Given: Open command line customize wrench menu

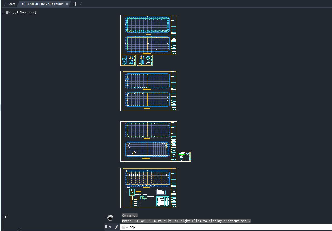Looking at the screenshot, I should pyautogui.click(x=116, y=227).
